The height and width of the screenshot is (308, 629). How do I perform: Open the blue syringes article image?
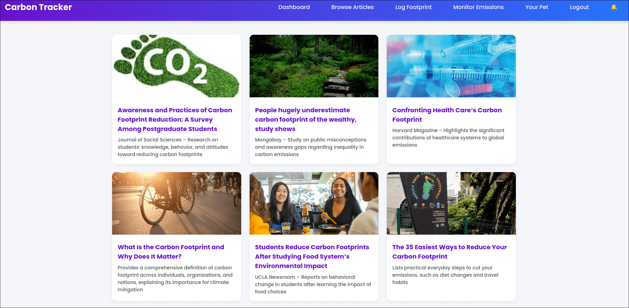coord(451,66)
